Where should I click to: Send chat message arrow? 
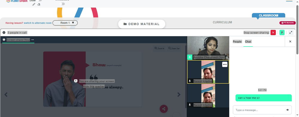click(287, 110)
